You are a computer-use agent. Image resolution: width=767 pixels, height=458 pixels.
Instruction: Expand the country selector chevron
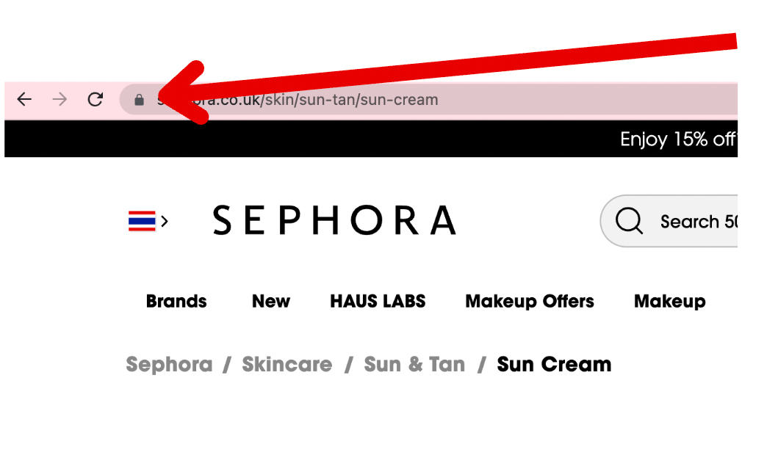point(165,221)
